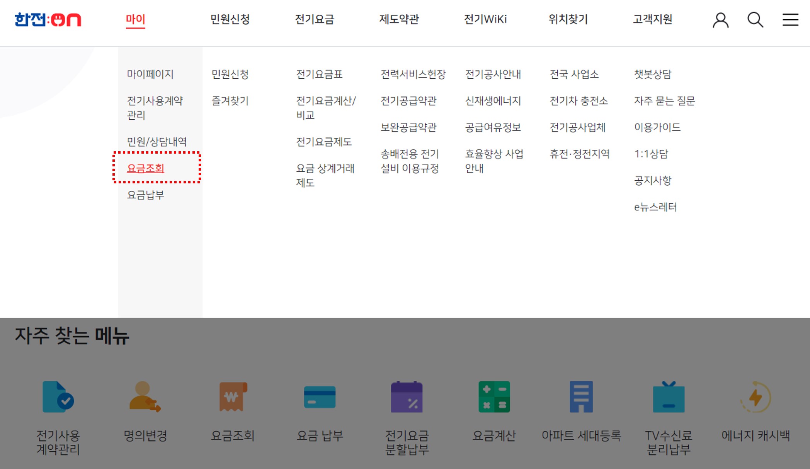Select 고객지원 in the navigation bar
Viewport: 810px width, 469px height.
click(652, 19)
